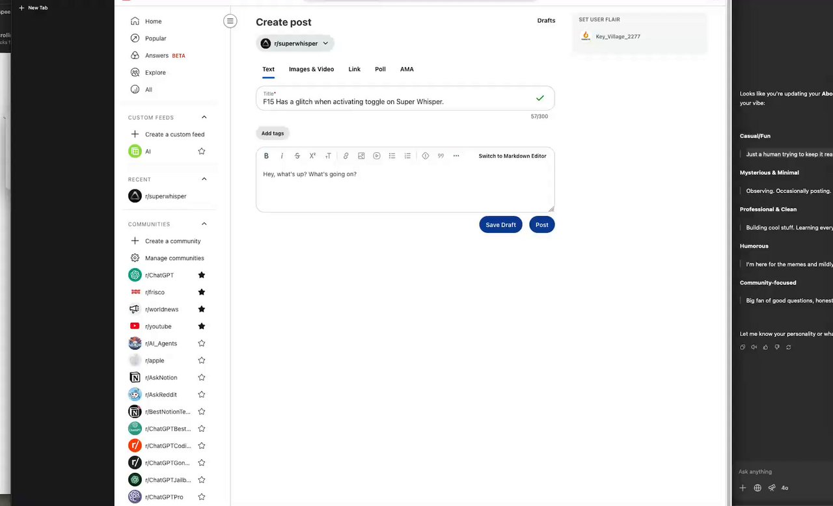Click the post Title input field
This screenshot has width=833, height=506.
coord(405,98)
